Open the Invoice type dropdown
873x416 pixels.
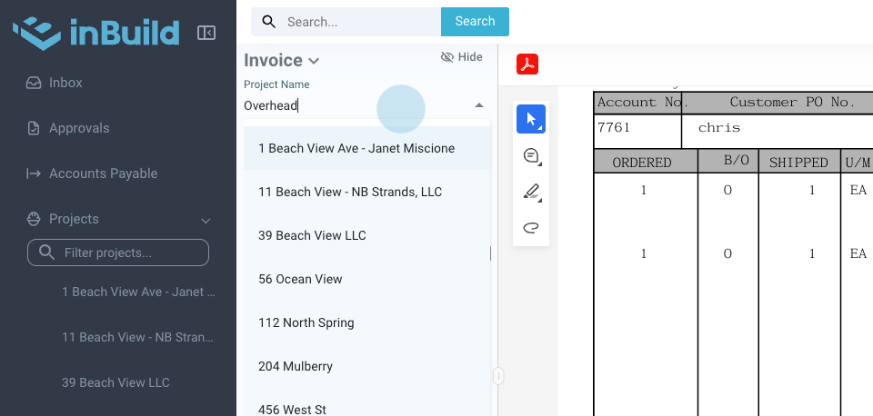click(x=282, y=61)
